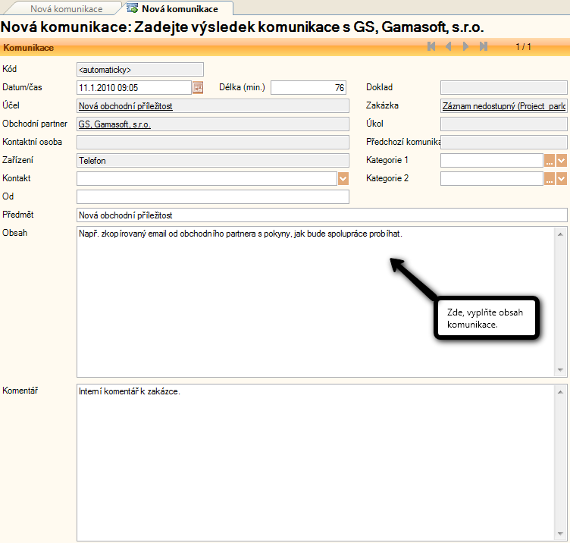Screen dimensions: 570x543
Task: Open the Záznam nedostupný link in Zakázka
Action: [503, 106]
